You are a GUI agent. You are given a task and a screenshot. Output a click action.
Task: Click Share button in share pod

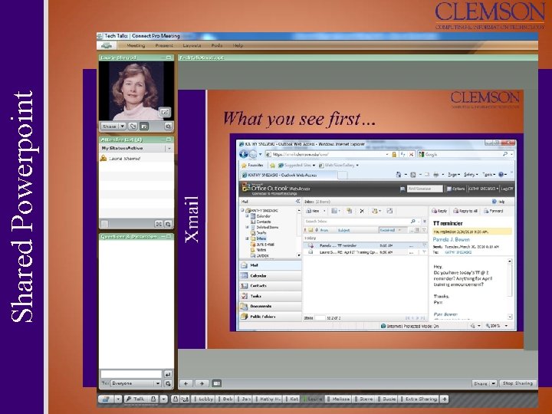pos(481,383)
